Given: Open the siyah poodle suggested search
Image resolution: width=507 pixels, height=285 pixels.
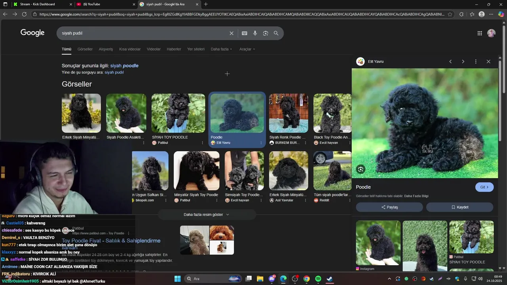Looking at the screenshot, I should (124, 66).
